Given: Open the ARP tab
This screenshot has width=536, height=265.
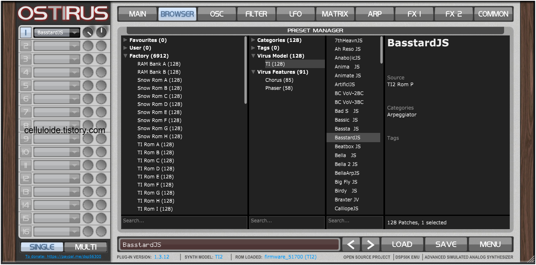Looking at the screenshot, I should pyautogui.click(x=375, y=14).
